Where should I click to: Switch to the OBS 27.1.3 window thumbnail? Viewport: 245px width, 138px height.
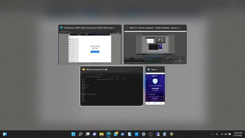(x=155, y=44)
